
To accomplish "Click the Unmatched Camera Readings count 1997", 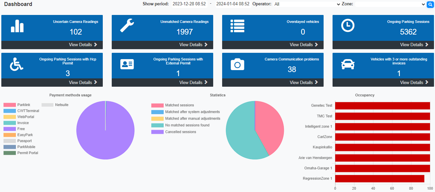I will click(x=185, y=32).
